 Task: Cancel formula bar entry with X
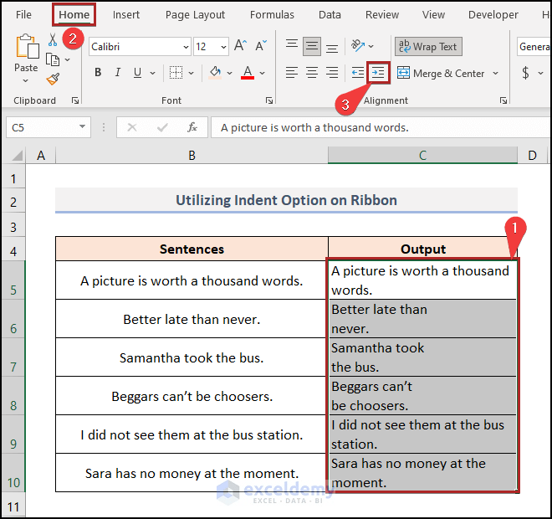click(132, 127)
